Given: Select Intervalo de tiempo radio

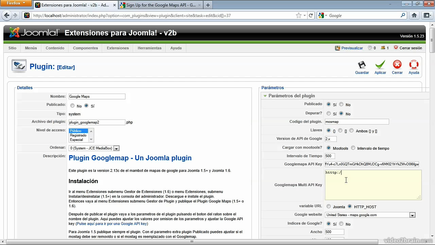Looking at the screenshot, I should [x=353, y=148].
